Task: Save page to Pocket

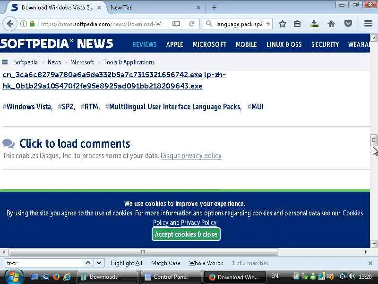Action: point(348,24)
